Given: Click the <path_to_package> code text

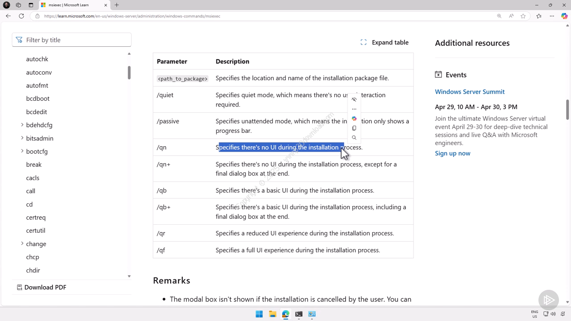Looking at the screenshot, I should point(182,78).
